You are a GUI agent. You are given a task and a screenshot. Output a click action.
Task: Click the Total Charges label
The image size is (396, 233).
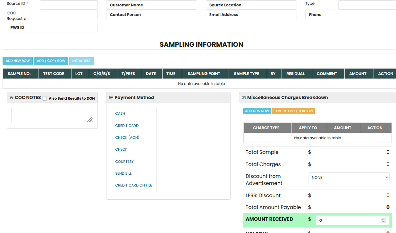(x=263, y=164)
